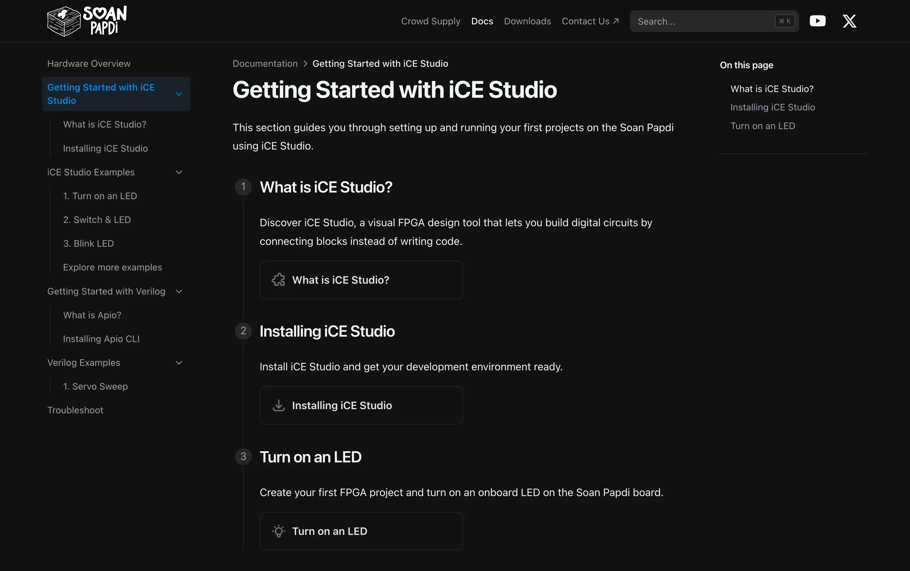Open the sidebar What is iCE Studio? page

[x=105, y=124]
